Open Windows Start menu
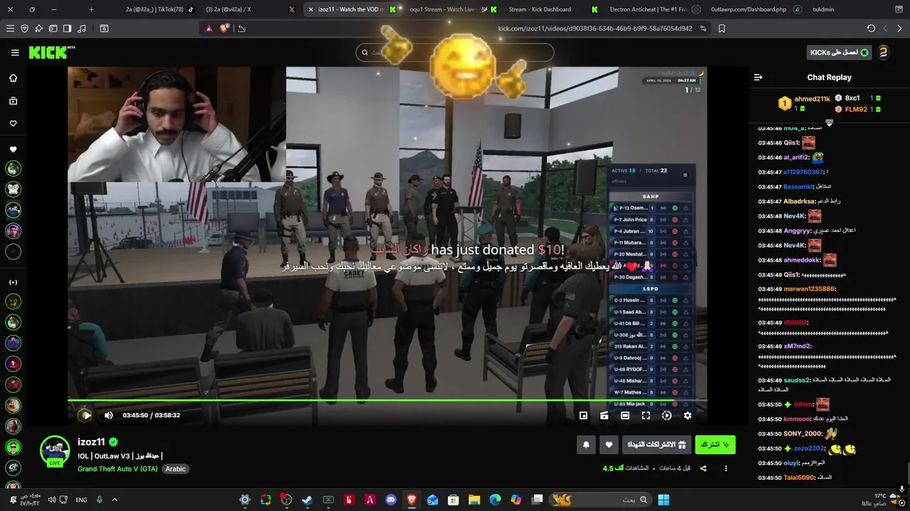This screenshot has width=910, height=511. click(x=663, y=500)
